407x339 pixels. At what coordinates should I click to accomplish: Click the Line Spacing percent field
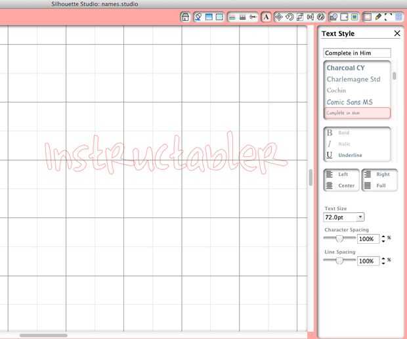[x=368, y=261]
